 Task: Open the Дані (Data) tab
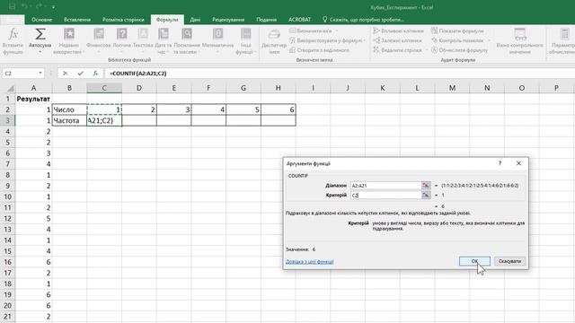pos(195,20)
